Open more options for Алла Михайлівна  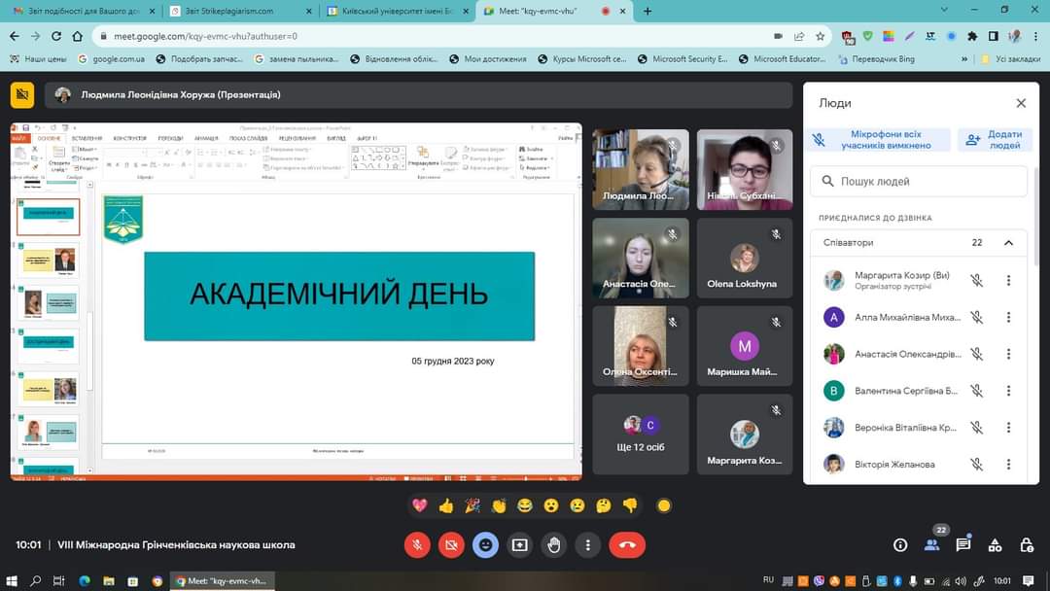(1008, 317)
